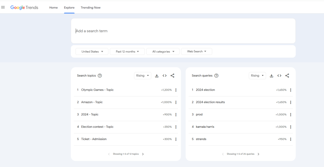Click the +350% value for Election contest

167,127
